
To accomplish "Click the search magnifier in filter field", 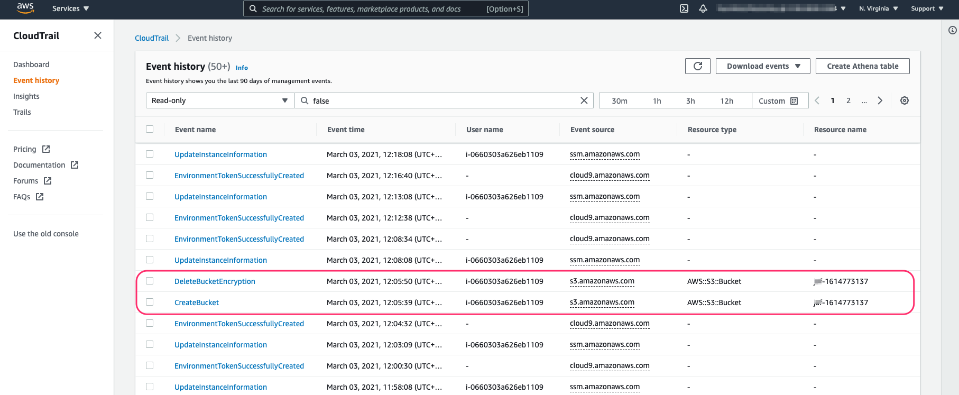I will point(305,100).
